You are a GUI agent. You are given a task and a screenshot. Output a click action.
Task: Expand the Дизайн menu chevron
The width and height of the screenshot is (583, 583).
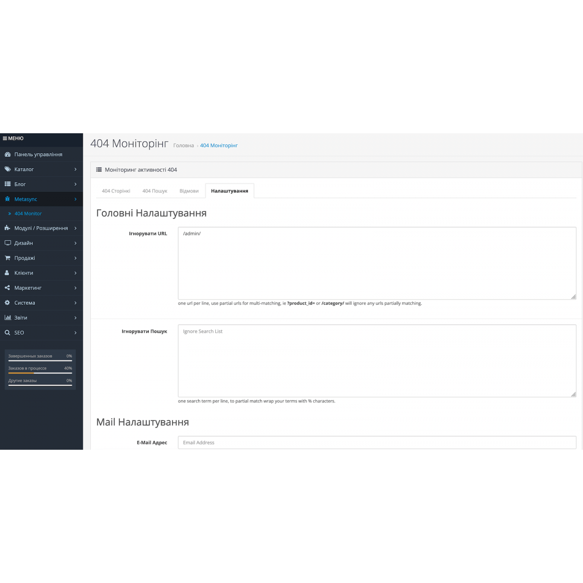[x=75, y=243]
